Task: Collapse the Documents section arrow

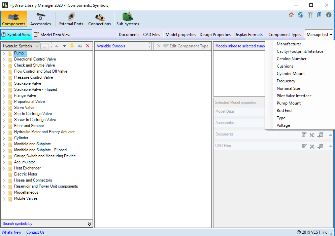Action: 331,135
